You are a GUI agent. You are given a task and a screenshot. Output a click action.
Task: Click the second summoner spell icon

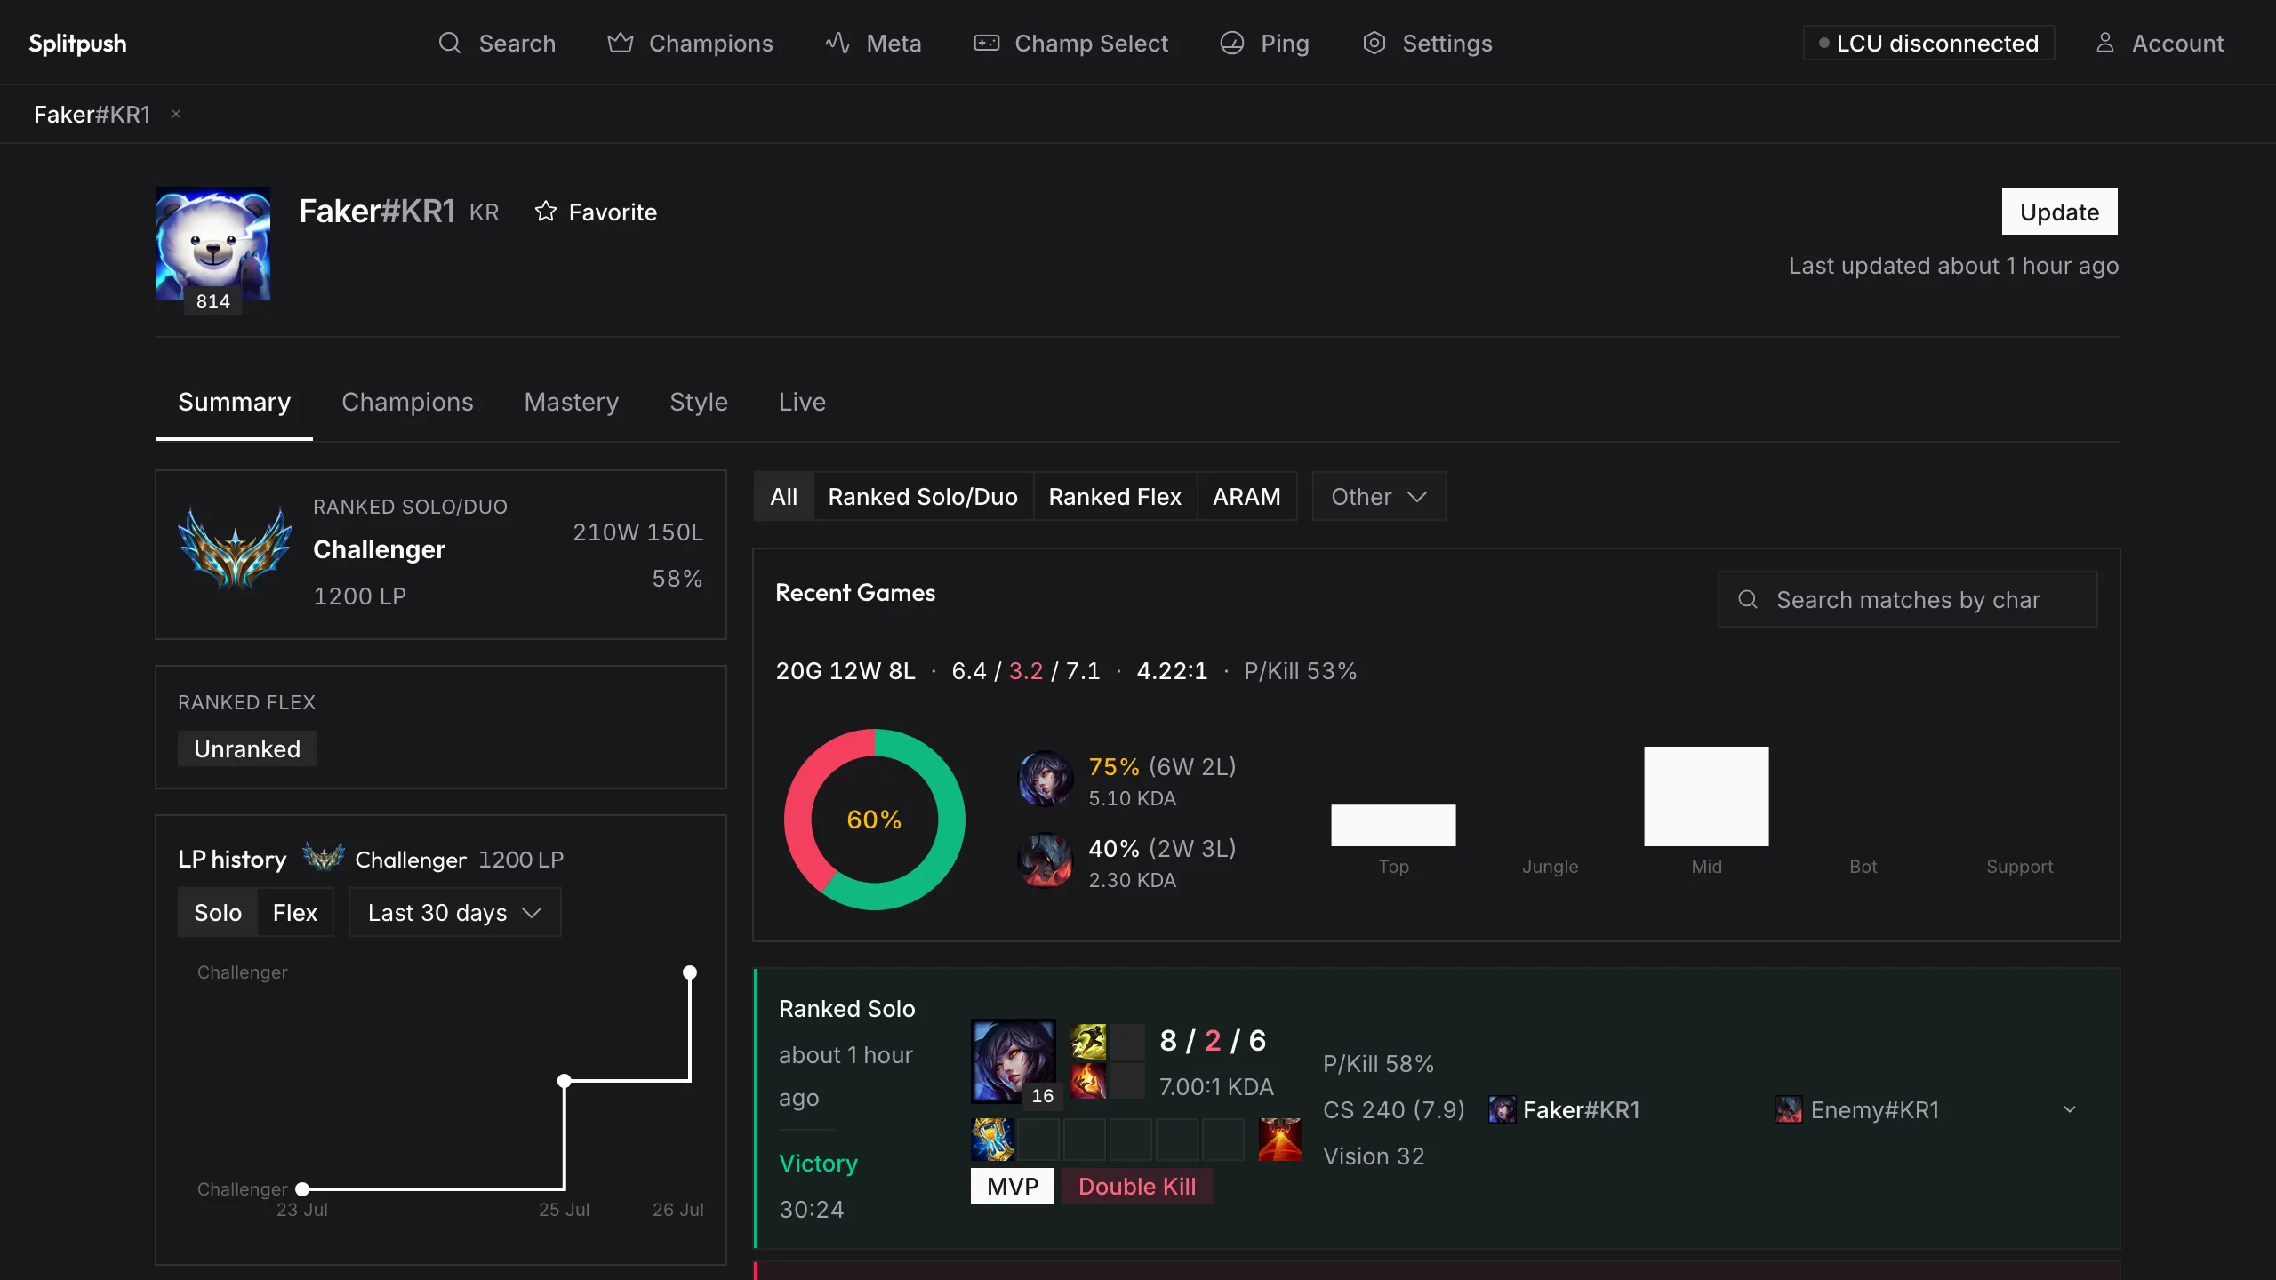(x=1088, y=1082)
